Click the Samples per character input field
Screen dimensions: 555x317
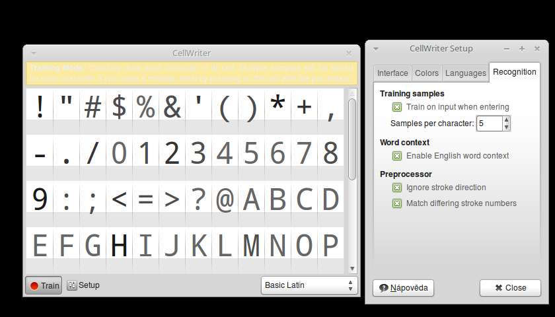[489, 123]
